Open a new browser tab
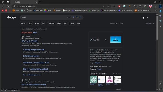163x92 pixels. [x=40, y=2]
